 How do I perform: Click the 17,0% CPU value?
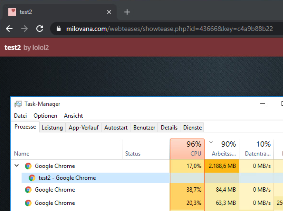point(194,166)
